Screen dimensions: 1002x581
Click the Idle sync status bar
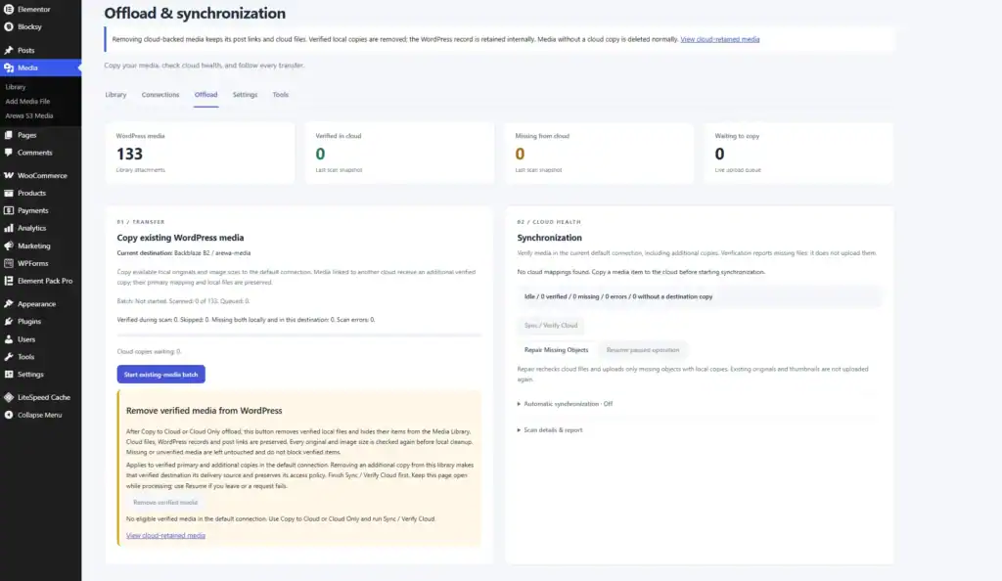pos(699,297)
